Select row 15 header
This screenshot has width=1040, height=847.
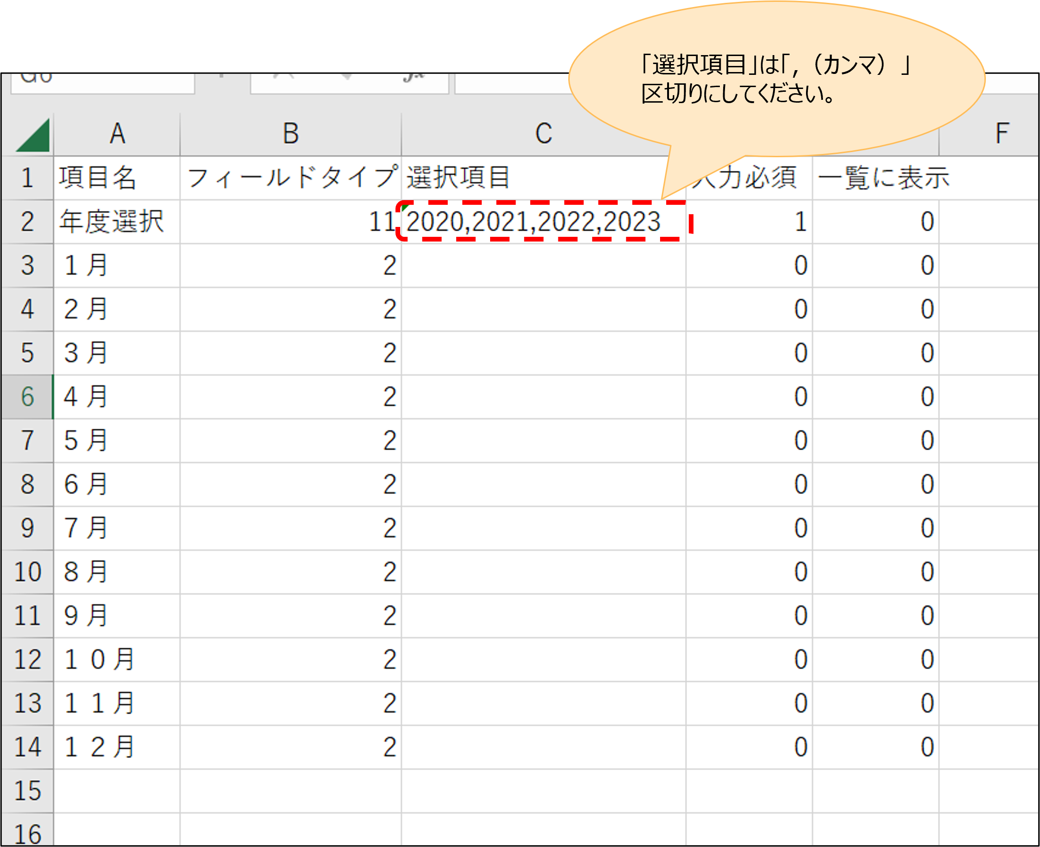tap(27, 791)
